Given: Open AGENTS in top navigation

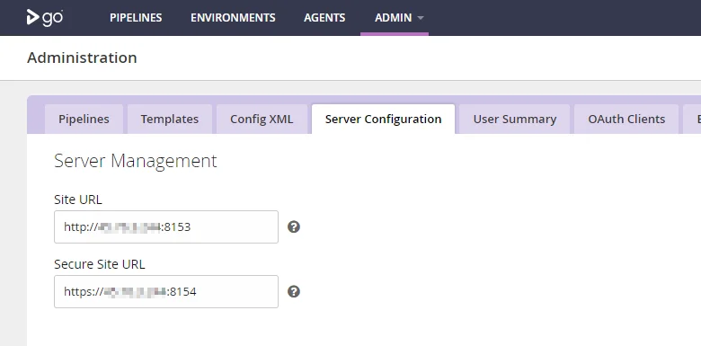Looking at the screenshot, I should click(x=324, y=18).
